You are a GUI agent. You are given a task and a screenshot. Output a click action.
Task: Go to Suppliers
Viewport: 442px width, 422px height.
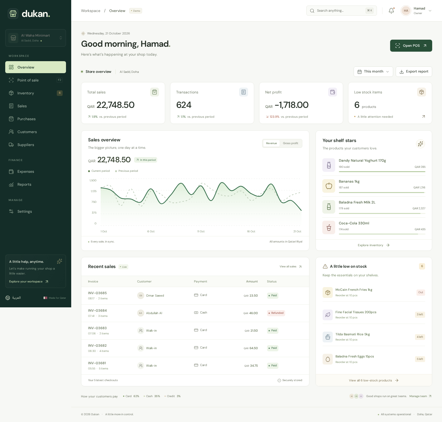(36, 145)
